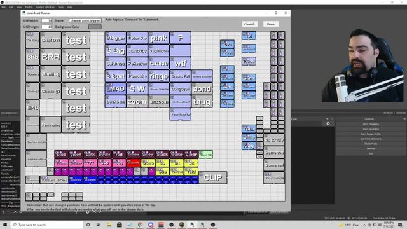Select the dark purple color button
This screenshot has height=229, width=407.
pyautogui.click(x=104, y=154)
